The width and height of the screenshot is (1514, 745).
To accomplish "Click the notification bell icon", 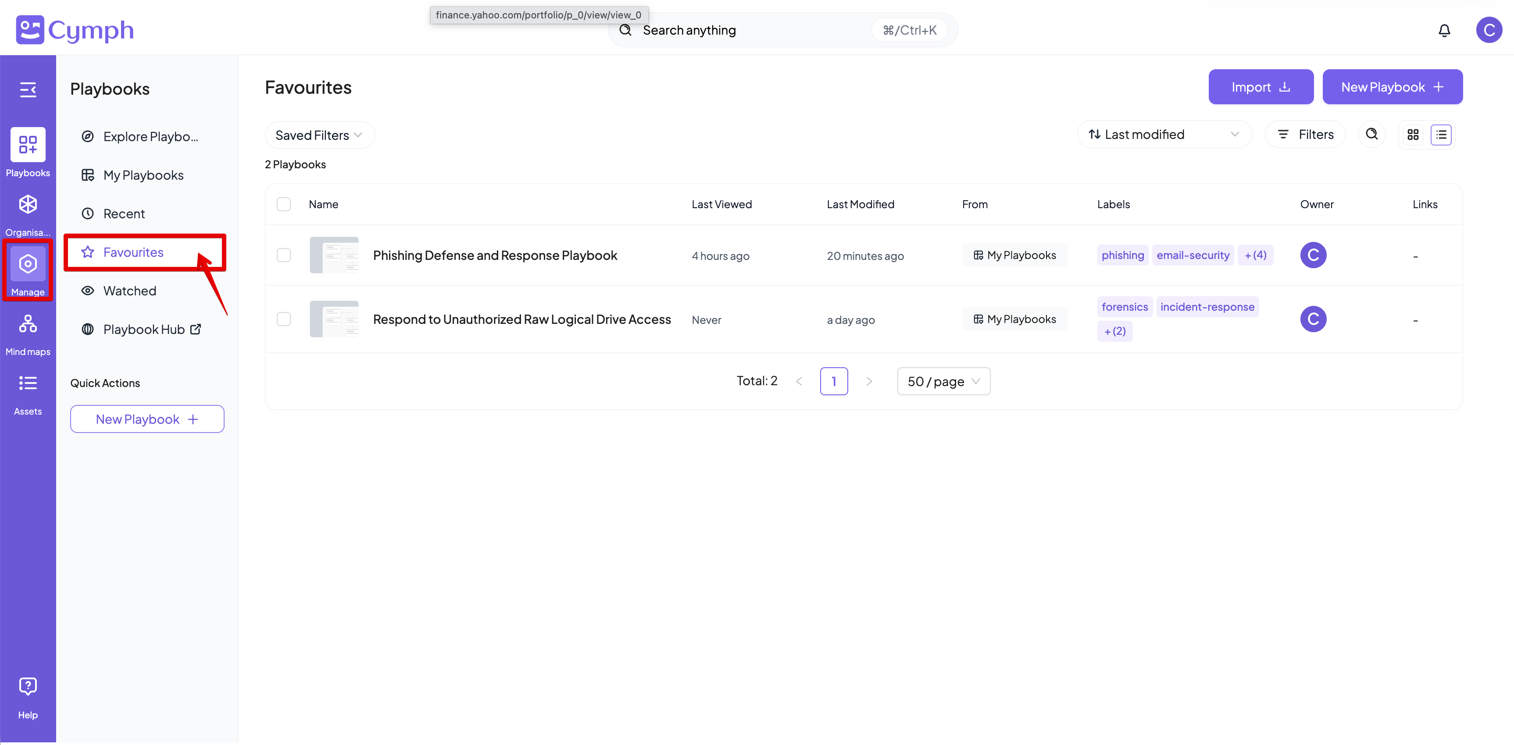I will (x=1443, y=31).
